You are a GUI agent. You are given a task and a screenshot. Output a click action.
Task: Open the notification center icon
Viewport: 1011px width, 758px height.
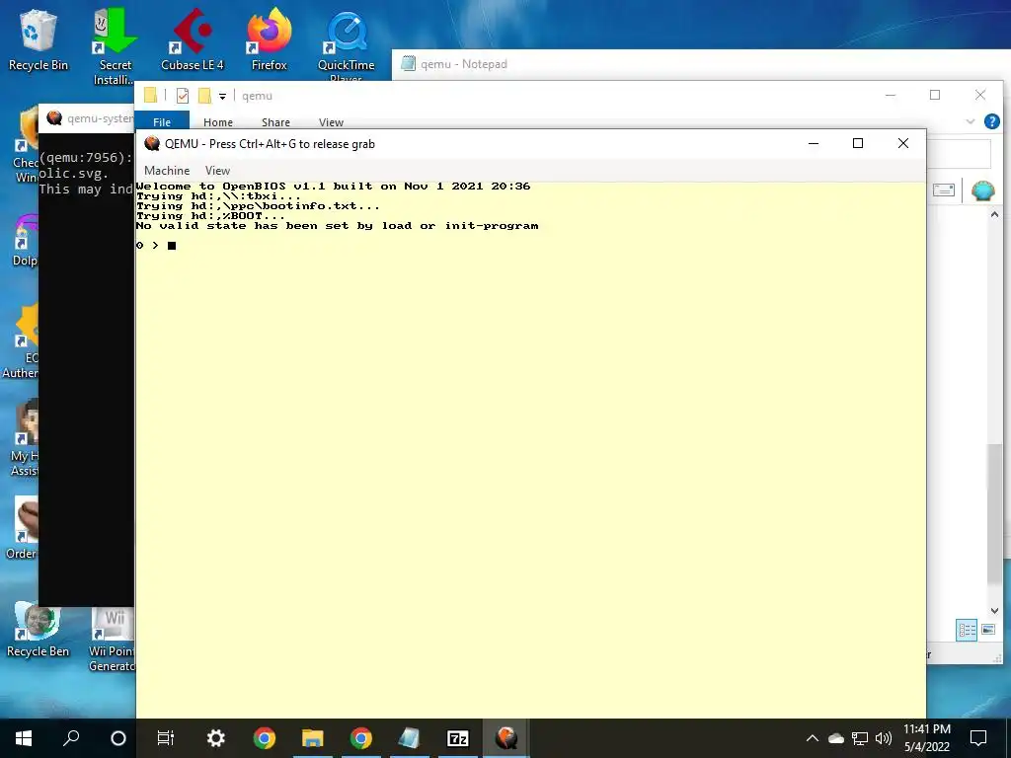978,738
